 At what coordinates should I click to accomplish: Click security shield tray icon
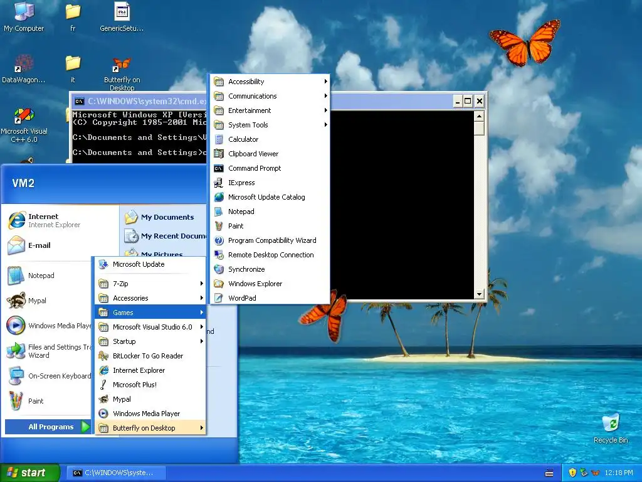pos(572,473)
